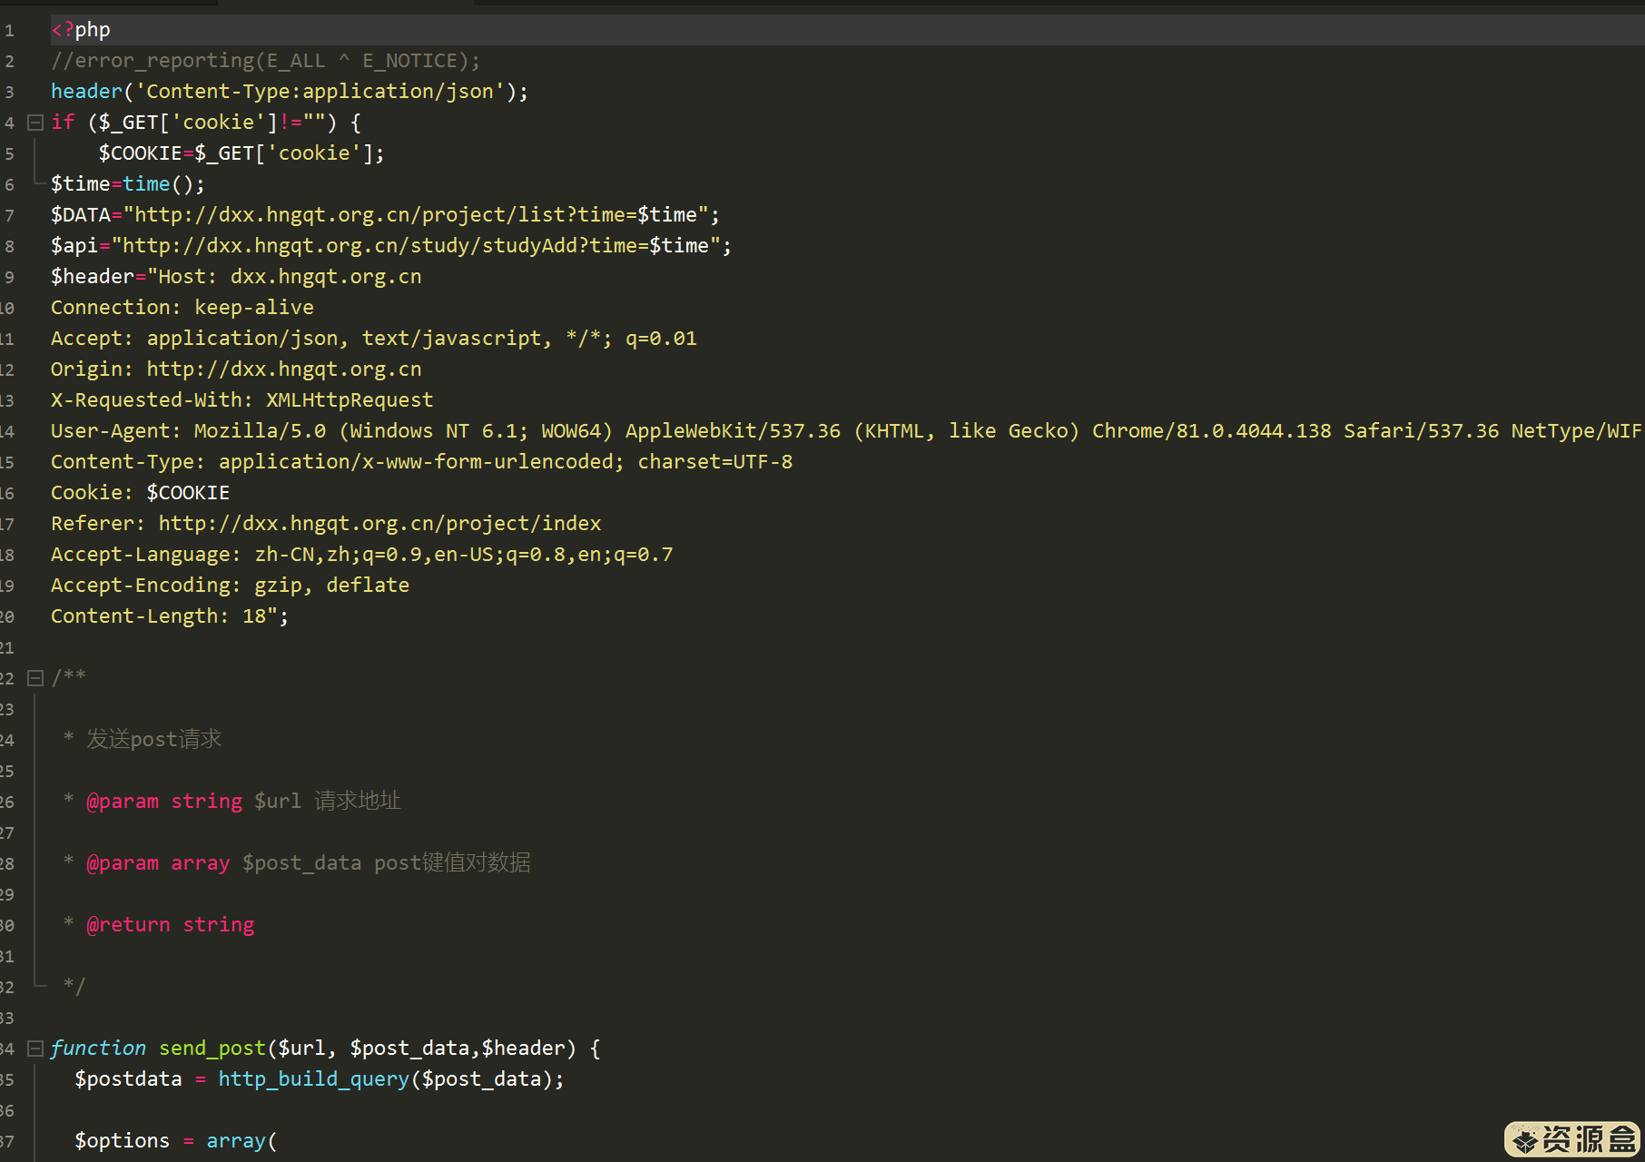
Task: Click 'http_build_query' call on line 35
Action: coord(314,1079)
